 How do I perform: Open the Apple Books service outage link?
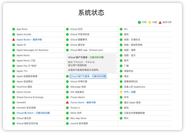pos(29,40)
